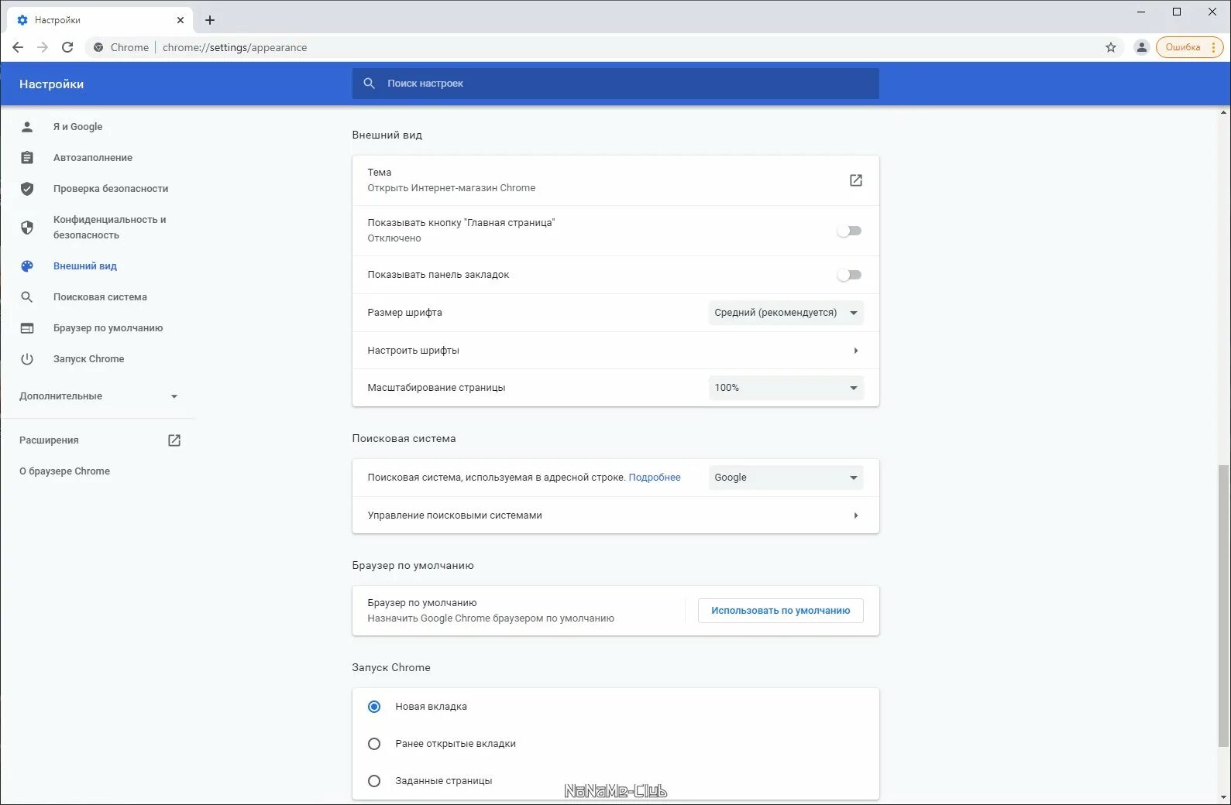Choose the Заданные страницы radio option
Viewport: 1231px width, 805px height.
click(374, 781)
